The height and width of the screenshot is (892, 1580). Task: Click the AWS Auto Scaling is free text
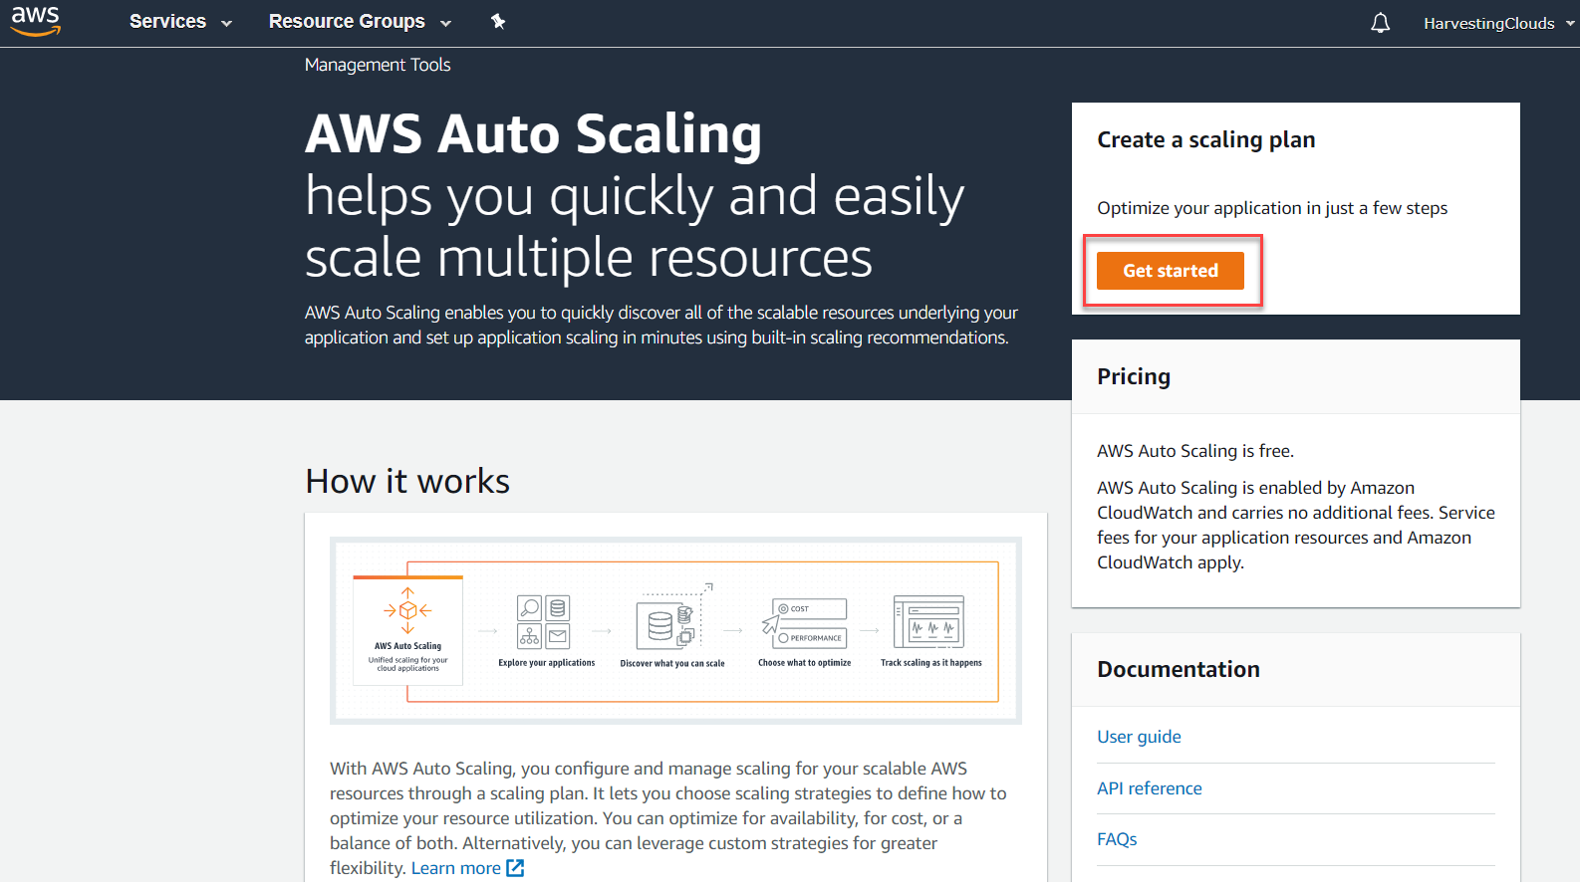click(1195, 451)
